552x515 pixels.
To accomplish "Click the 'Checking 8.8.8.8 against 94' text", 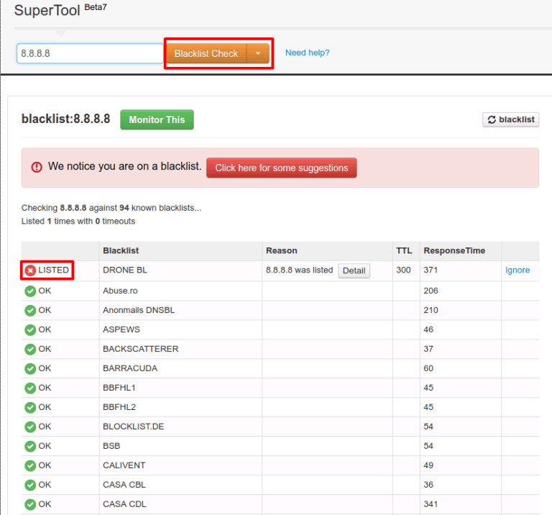I will [75, 208].
